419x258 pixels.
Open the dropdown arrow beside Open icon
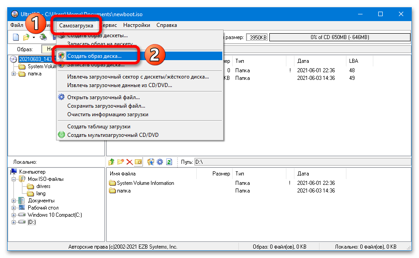click(34, 38)
